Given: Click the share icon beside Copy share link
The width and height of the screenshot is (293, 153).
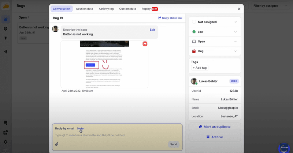Looking at the screenshot, I should point(159,18).
